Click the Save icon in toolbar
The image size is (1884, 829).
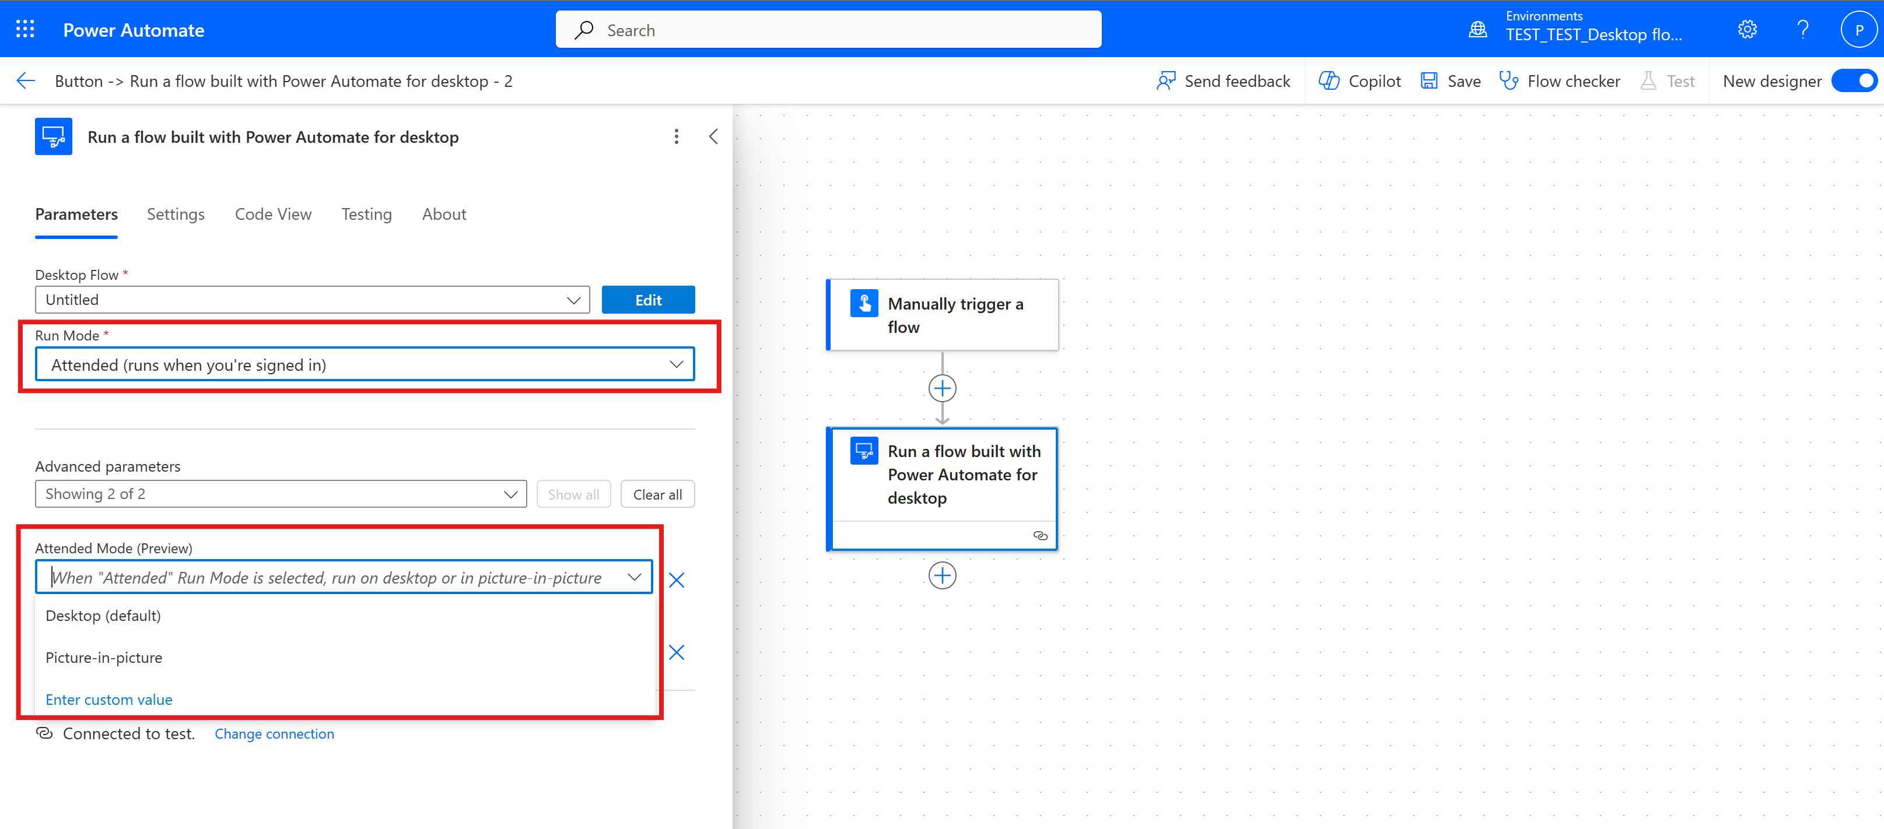[1431, 79]
